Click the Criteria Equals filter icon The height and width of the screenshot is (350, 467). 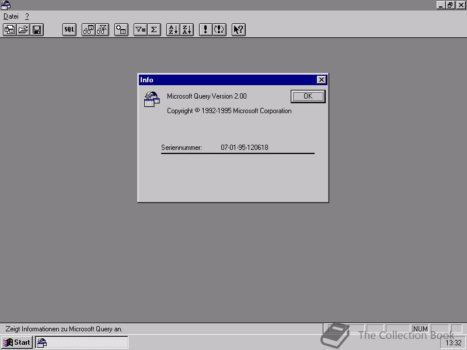(141, 30)
